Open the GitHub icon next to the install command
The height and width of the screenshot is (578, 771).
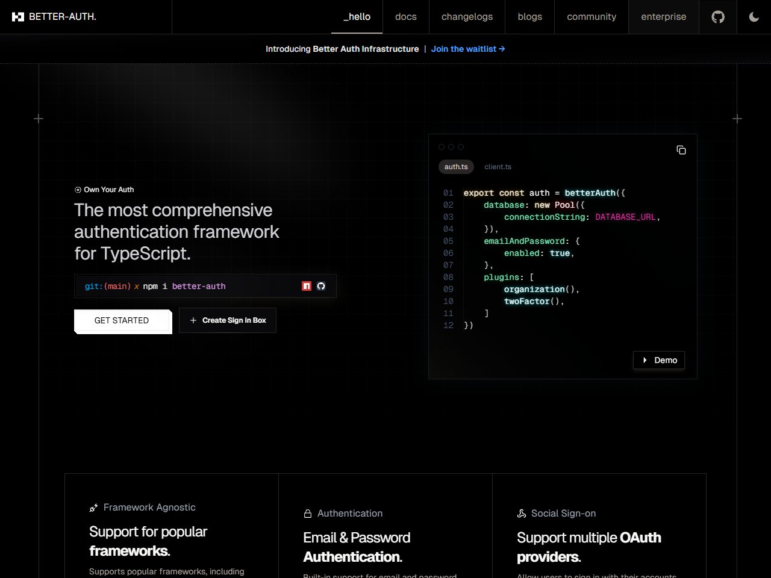[x=321, y=286]
